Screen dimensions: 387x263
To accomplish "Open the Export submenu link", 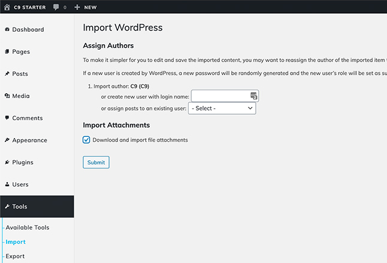I will point(15,256).
